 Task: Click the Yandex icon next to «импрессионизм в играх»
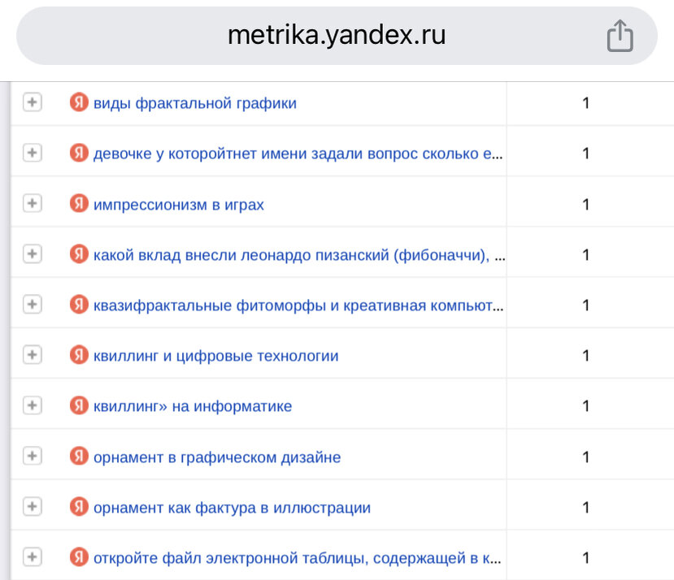(79, 203)
